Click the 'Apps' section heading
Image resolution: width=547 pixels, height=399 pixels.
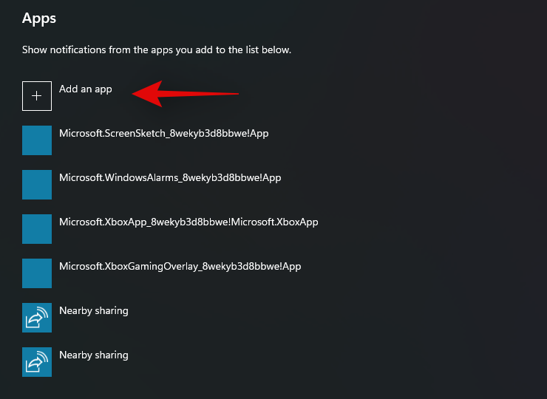pyautogui.click(x=39, y=18)
